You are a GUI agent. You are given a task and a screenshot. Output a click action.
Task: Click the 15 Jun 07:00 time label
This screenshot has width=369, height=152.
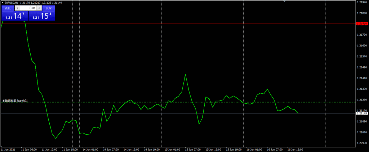192,149
